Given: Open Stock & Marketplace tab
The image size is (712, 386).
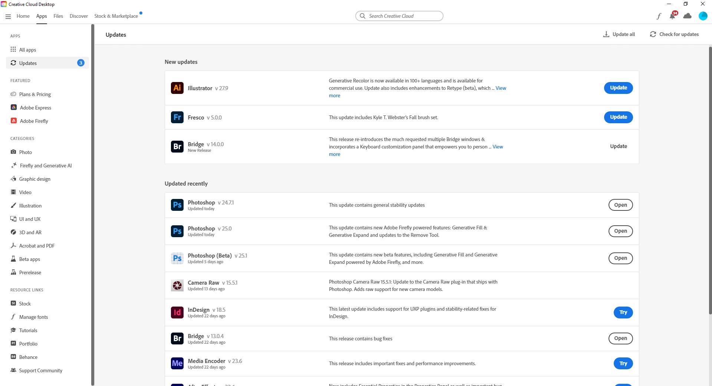Looking at the screenshot, I should [x=116, y=16].
